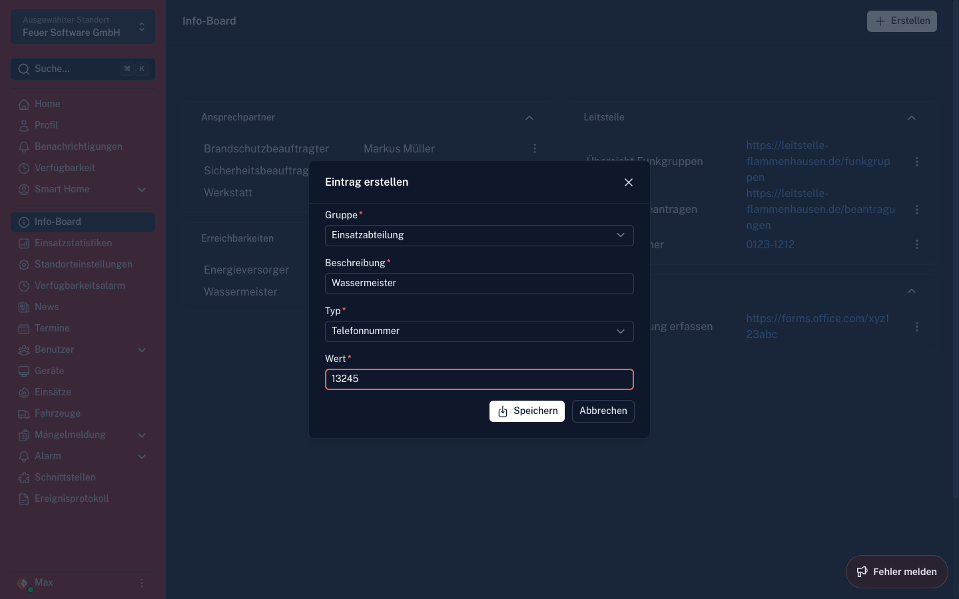This screenshot has width=959, height=599.
Task: Open the Profil page icon
Action: pyautogui.click(x=24, y=125)
